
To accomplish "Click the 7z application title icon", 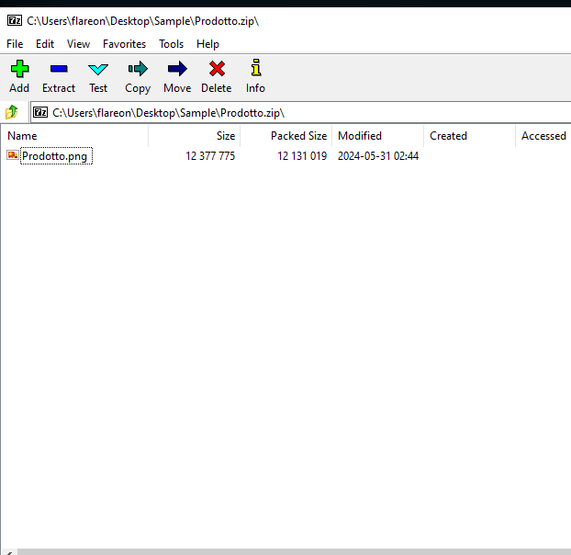I will point(14,20).
